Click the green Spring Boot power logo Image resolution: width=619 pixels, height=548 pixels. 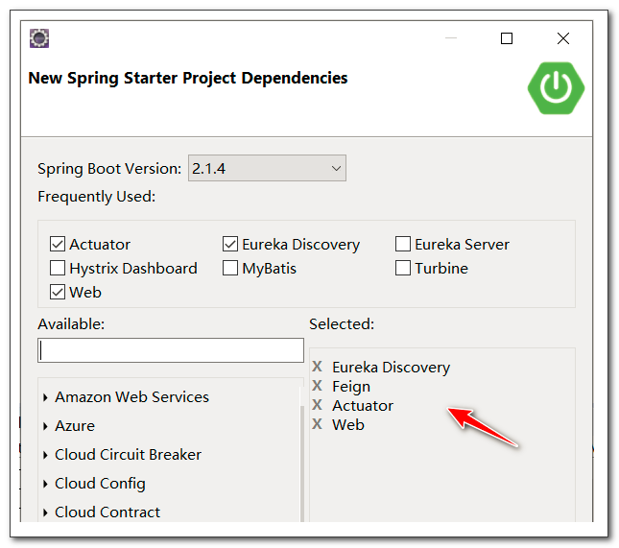[x=556, y=88]
